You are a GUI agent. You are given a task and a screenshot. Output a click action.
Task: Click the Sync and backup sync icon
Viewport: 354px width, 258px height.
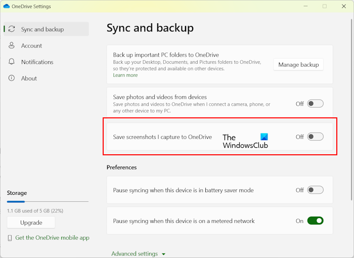coord(12,29)
